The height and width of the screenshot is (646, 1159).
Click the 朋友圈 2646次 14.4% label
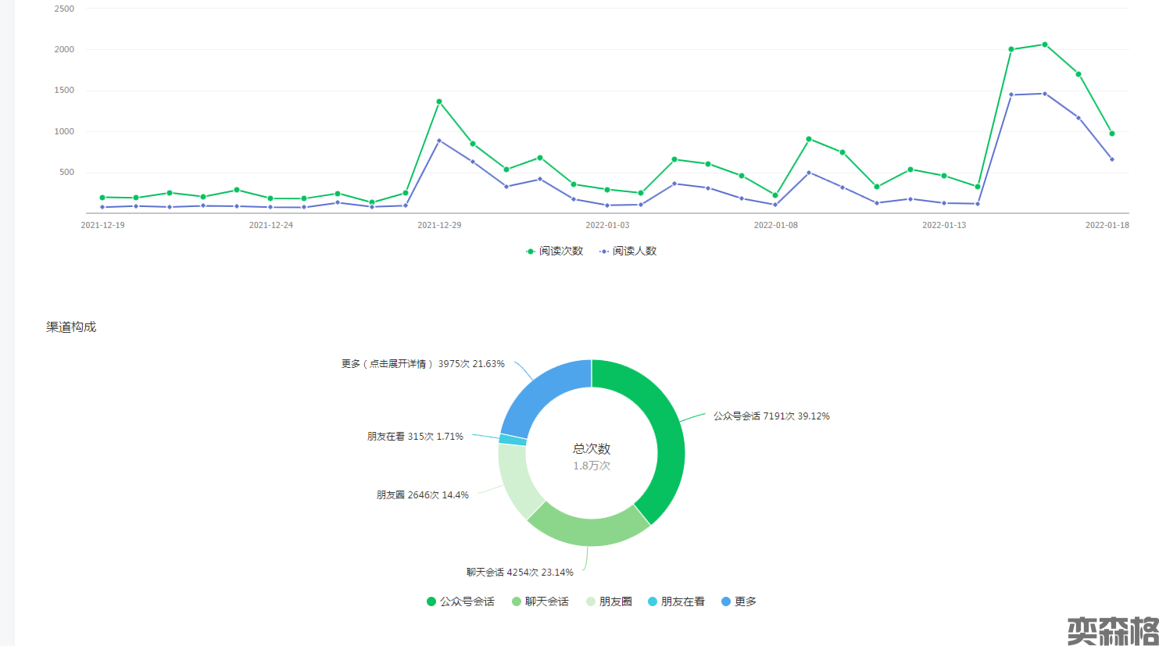pyautogui.click(x=422, y=495)
